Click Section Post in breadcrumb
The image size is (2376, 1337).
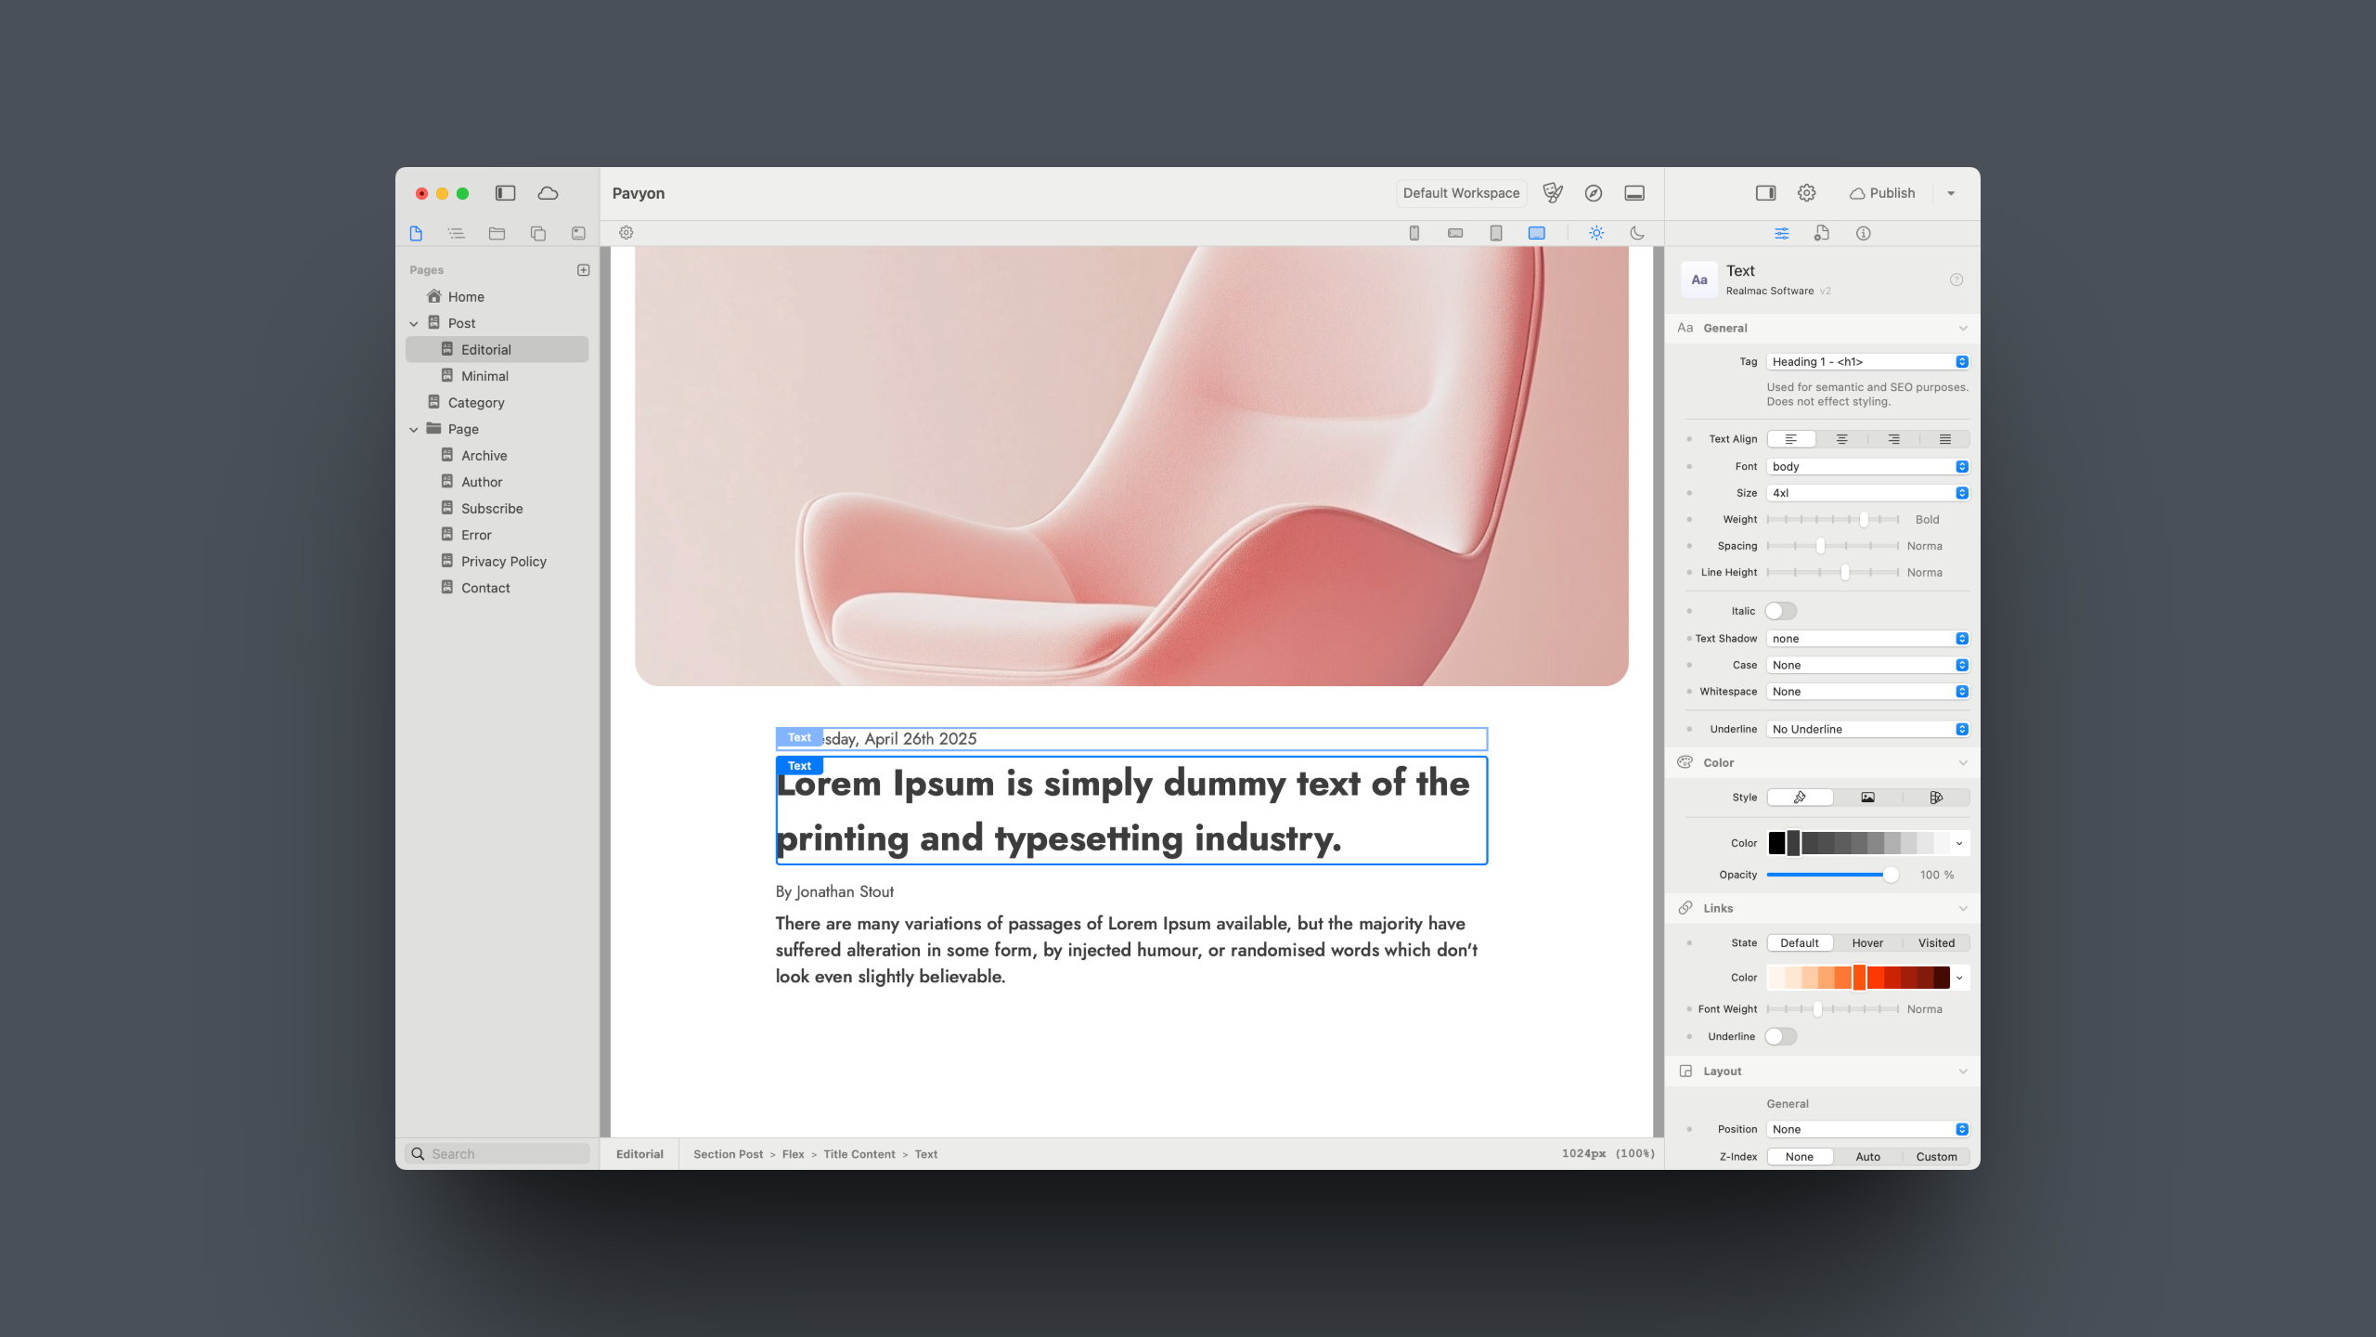728,1154
